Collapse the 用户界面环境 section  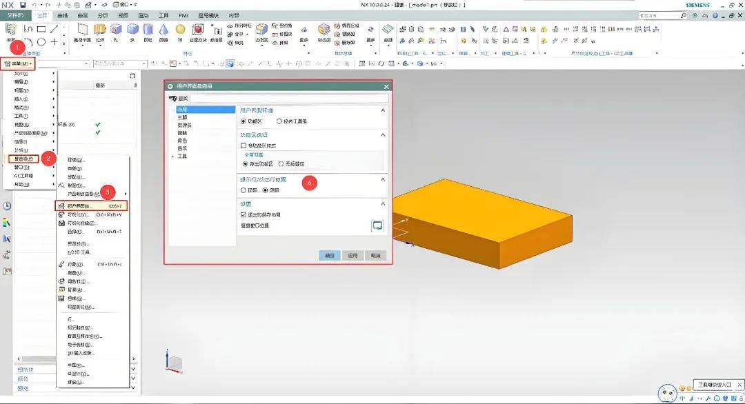click(382, 109)
